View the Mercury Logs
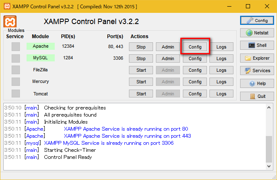 click(221, 82)
